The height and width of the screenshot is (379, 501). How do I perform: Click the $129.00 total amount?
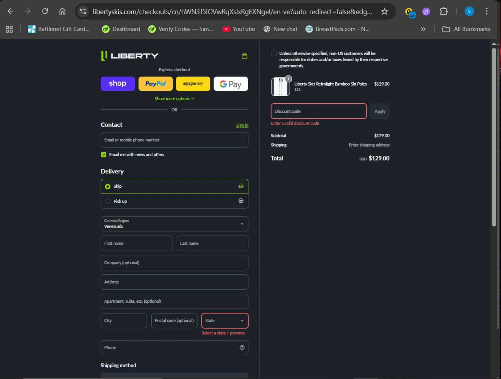tap(379, 158)
